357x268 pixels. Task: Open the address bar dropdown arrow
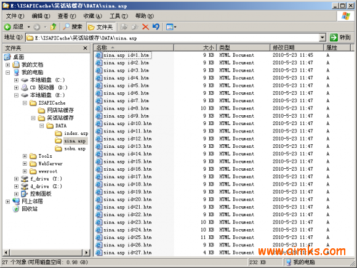pyautogui.click(x=322, y=38)
